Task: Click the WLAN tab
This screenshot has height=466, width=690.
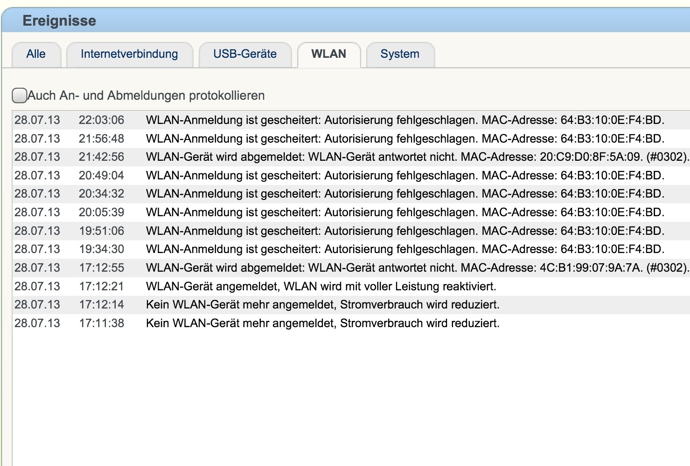Action: point(329,54)
